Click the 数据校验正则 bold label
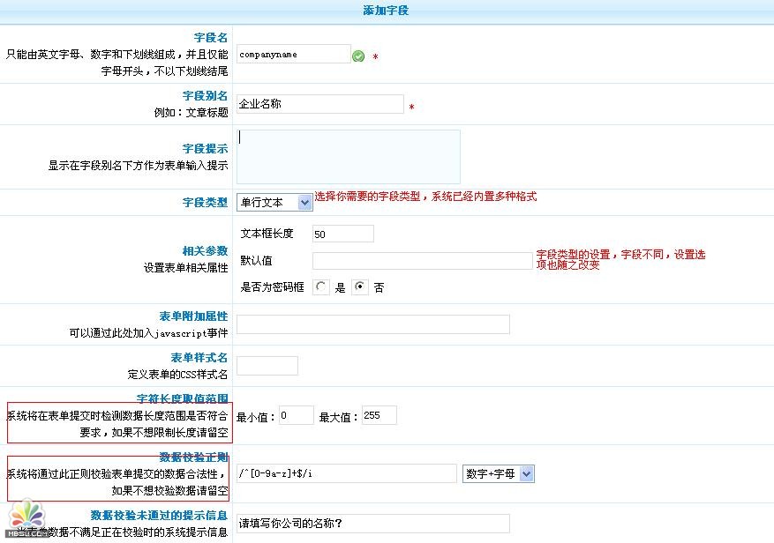Screen dimensions: 774x543 coord(193,457)
